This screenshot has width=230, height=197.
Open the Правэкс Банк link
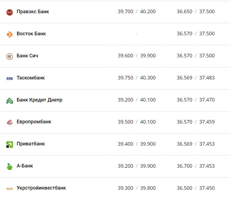[33, 12]
